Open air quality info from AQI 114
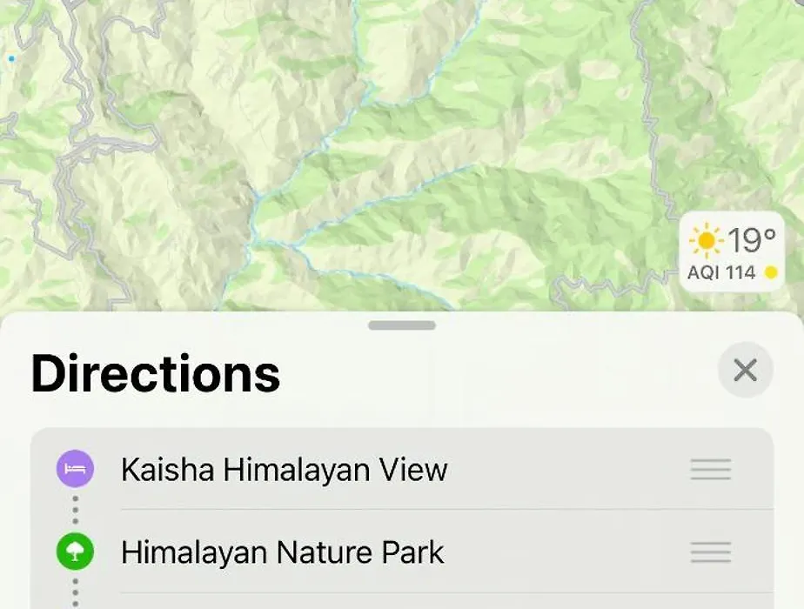The width and height of the screenshot is (804, 609). [721, 272]
